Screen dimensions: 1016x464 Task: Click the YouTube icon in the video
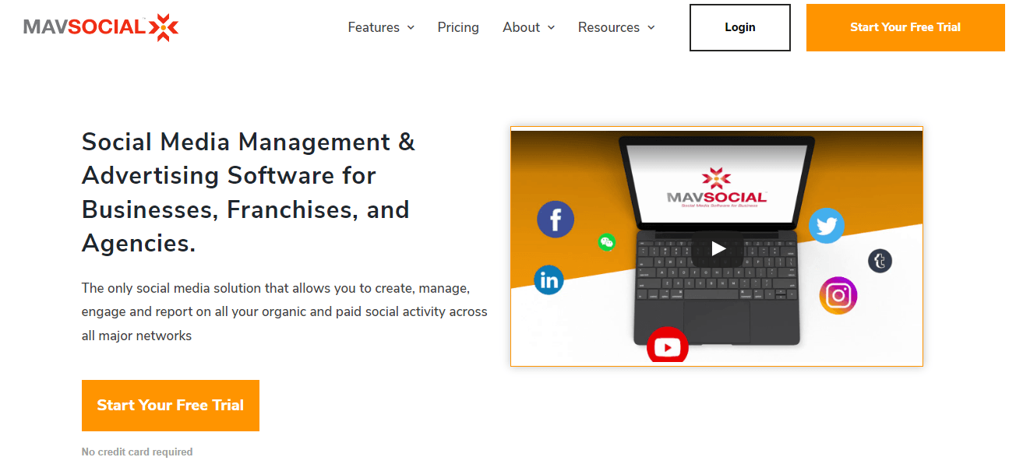tap(668, 346)
